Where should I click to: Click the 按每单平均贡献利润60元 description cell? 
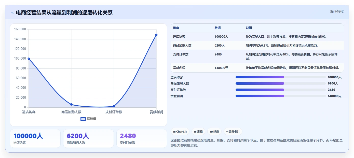294,68
